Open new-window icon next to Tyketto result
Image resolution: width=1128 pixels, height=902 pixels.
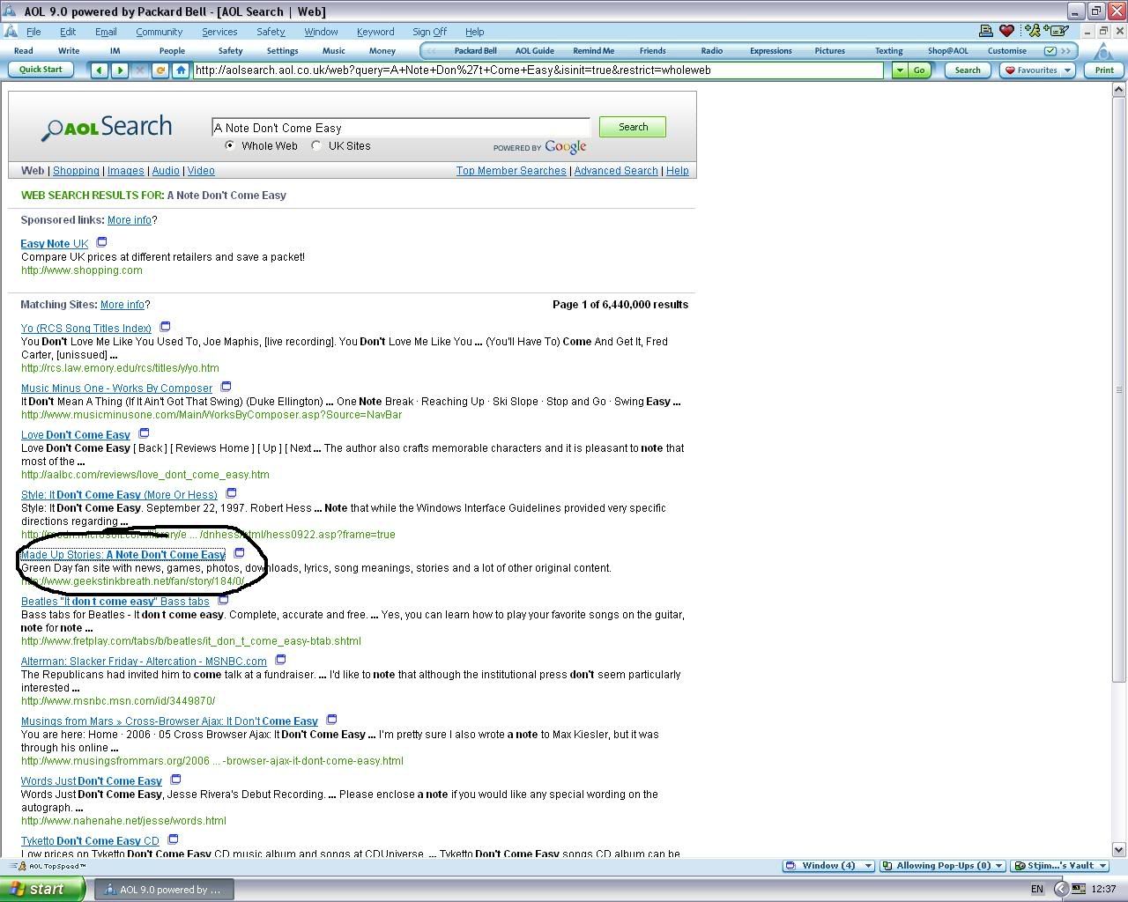173,839
